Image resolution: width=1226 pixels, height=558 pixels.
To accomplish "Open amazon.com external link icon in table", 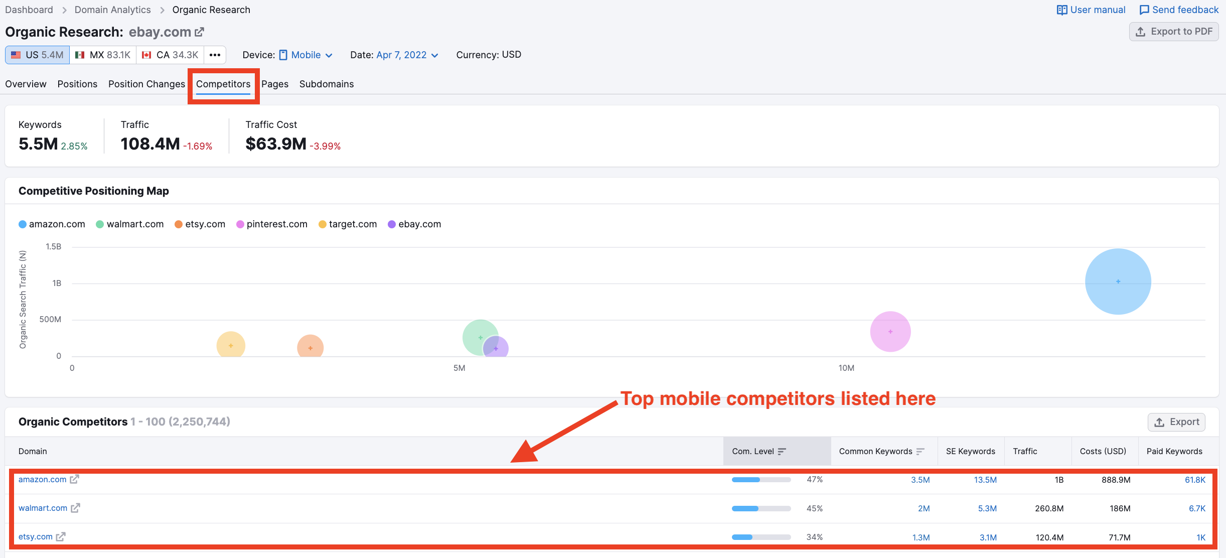I will coord(74,479).
